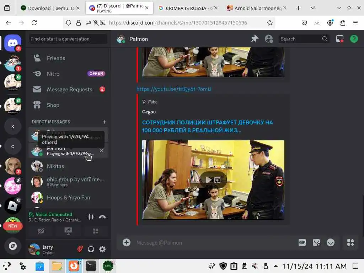Click Find or start a conversation field

[68, 39]
